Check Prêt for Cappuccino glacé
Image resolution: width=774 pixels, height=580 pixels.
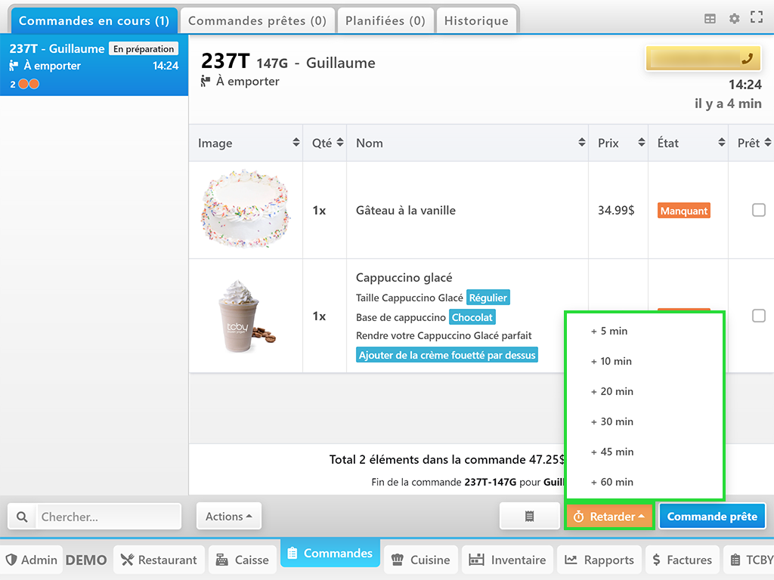[x=758, y=316]
